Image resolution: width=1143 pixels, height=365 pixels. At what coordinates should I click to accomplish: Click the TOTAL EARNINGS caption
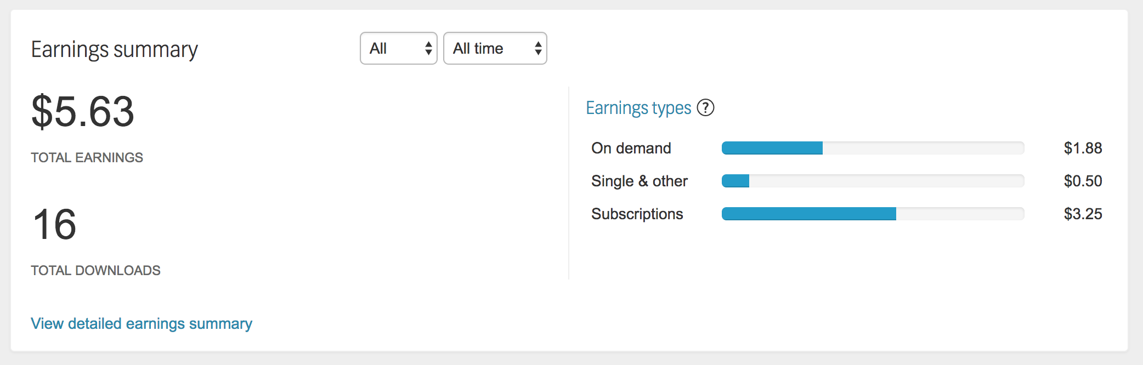(87, 158)
